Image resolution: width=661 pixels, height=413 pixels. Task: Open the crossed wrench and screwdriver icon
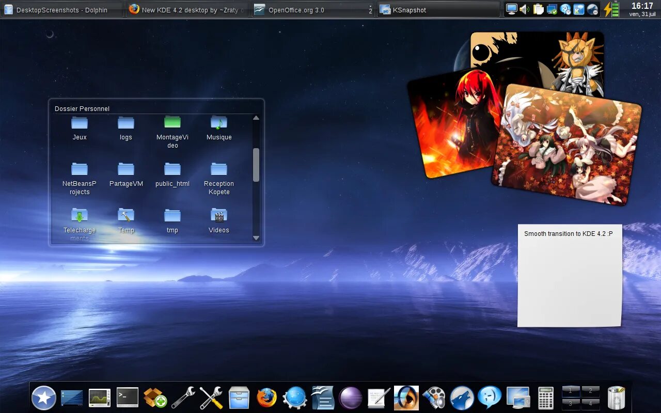211,398
